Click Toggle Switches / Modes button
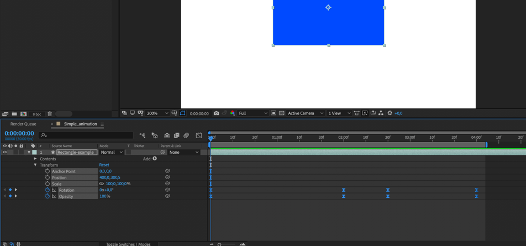 (128, 244)
